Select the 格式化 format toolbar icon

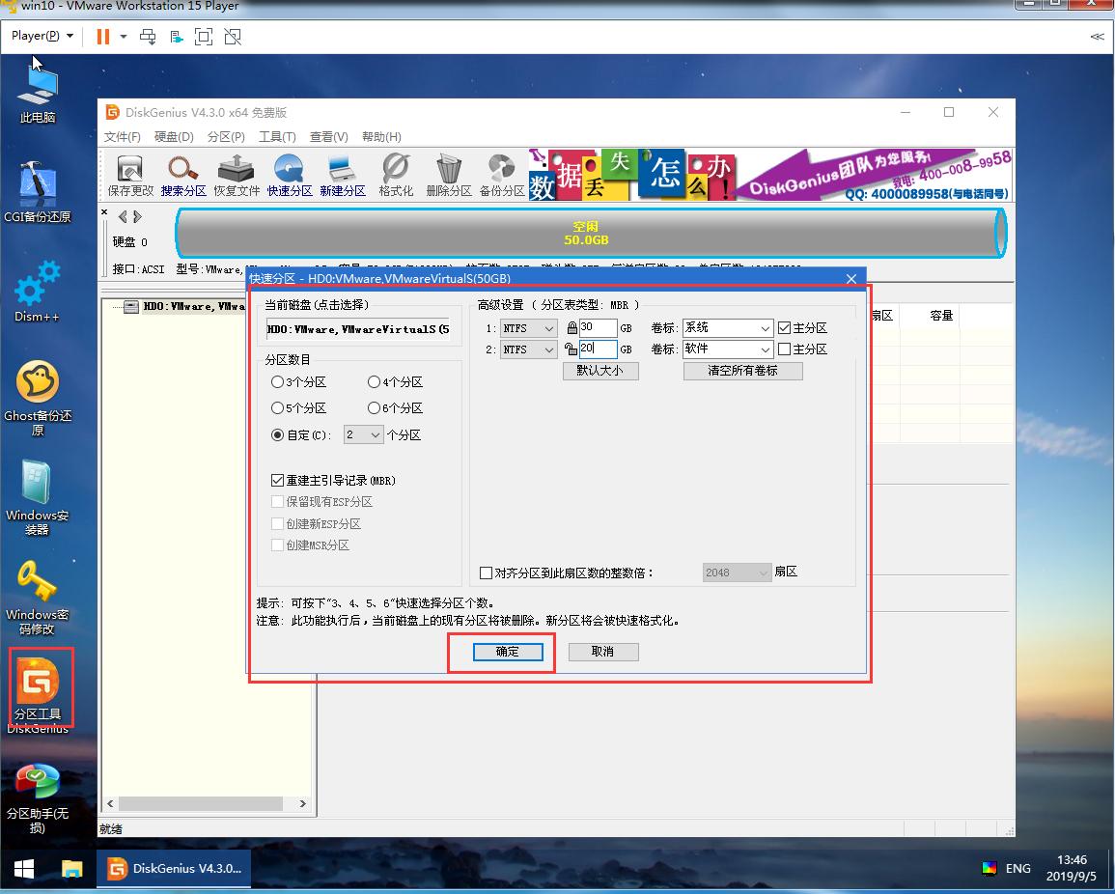[396, 175]
